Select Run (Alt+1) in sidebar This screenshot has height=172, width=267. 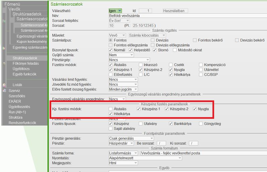[x=17, y=112]
